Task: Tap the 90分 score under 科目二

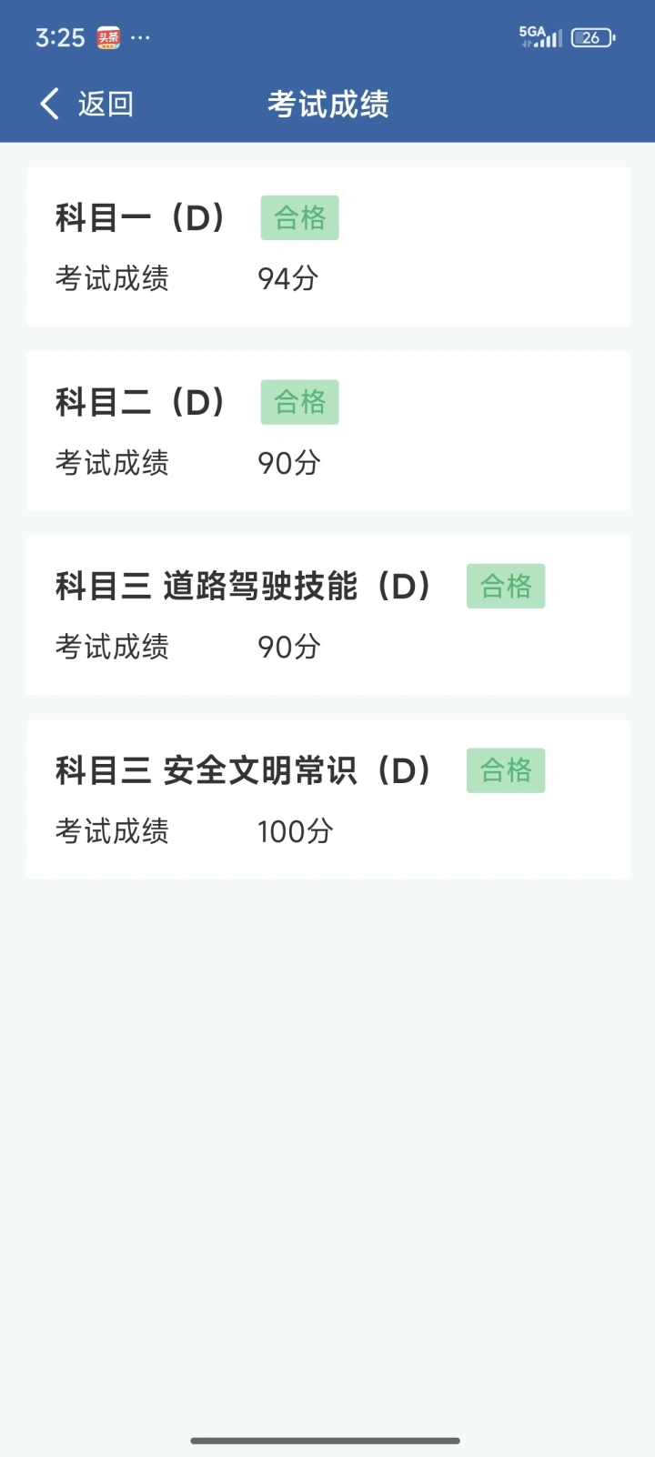Action: point(289,463)
